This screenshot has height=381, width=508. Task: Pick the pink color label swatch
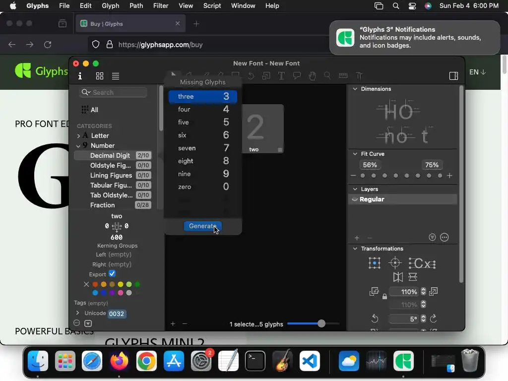click(x=121, y=293)
